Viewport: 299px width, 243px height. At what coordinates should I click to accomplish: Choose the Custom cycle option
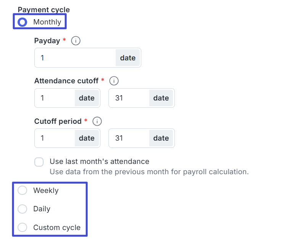pyautogui.click(x=23, y=228)
